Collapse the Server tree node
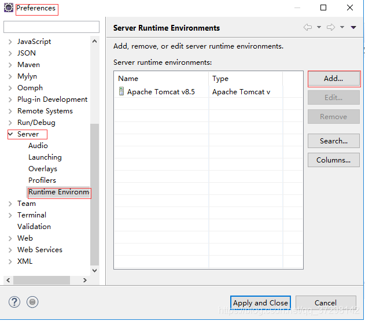This screenshot has height=321, width=365. point(10,134)
